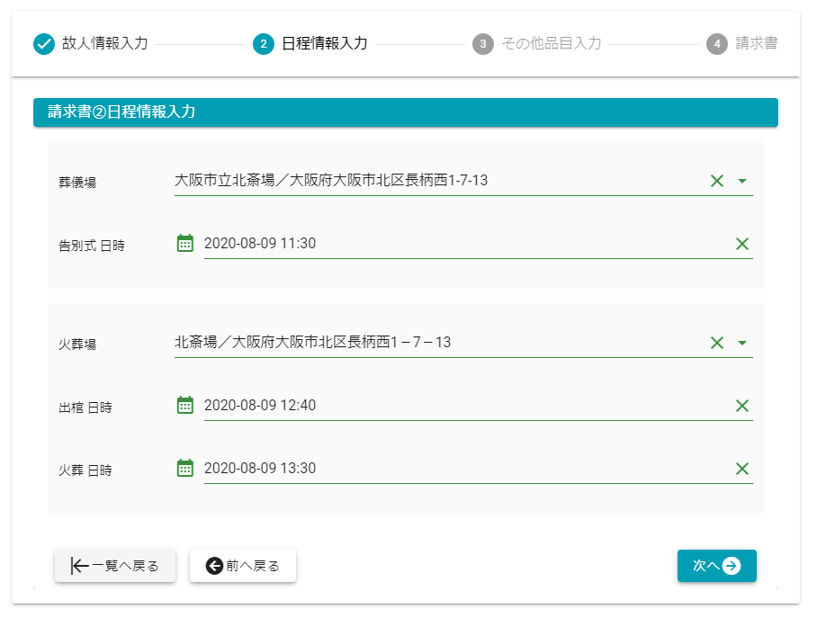Open calendar picker for 告別式 日時
The height and width of the screenshot is (618, 817).
click(185, 243)
